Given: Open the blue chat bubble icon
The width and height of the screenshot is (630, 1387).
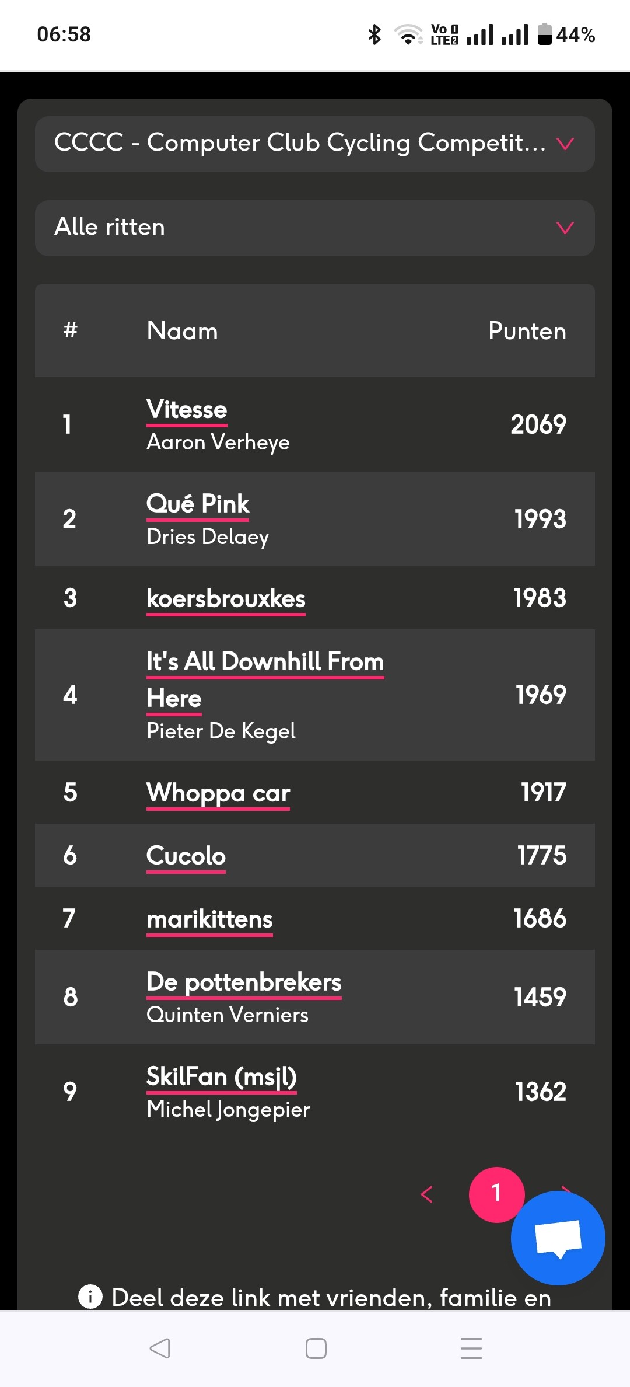Looking at the screenshot, I should point(558,1238).
